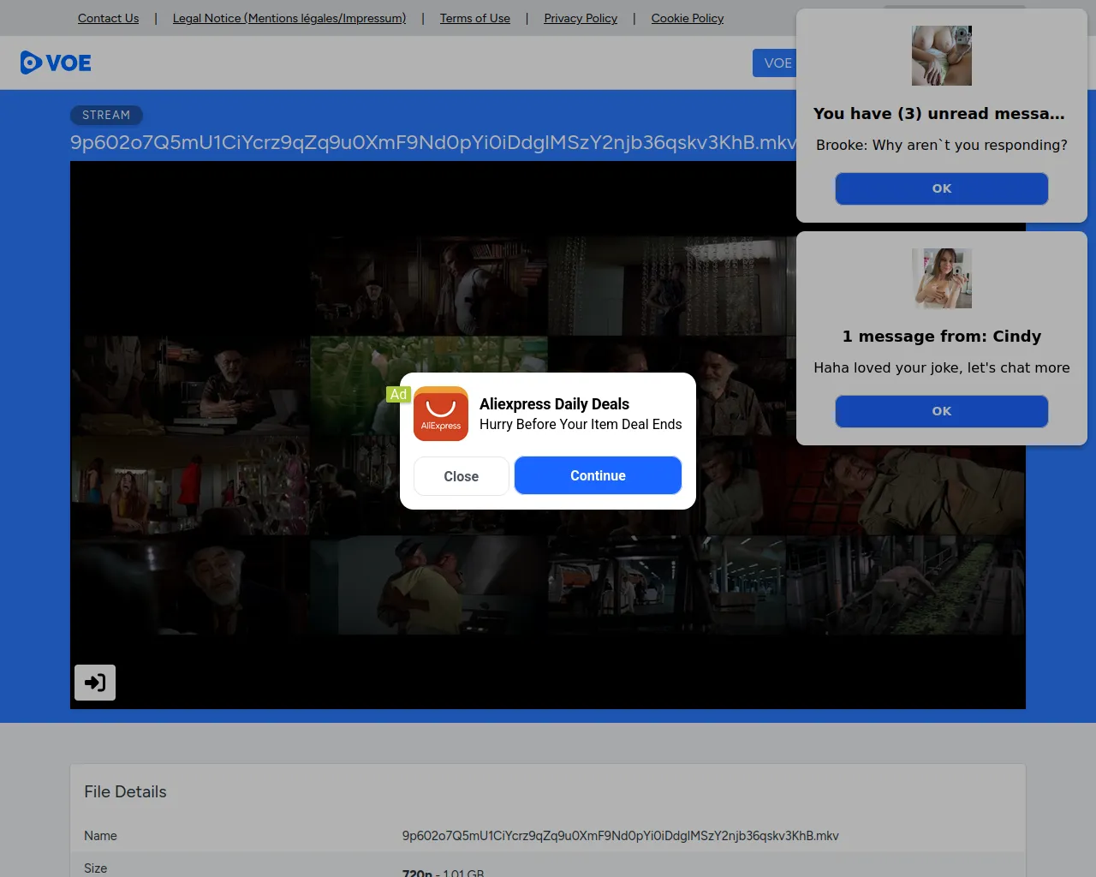Open the Cookie Policy link
The height and width of the screenshot is (877, 1096).
tap(687, 18)
